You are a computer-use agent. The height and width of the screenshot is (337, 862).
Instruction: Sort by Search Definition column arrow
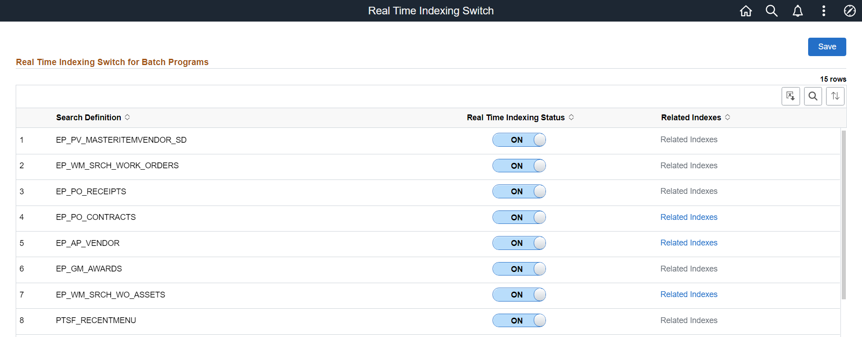coord(128,117)
